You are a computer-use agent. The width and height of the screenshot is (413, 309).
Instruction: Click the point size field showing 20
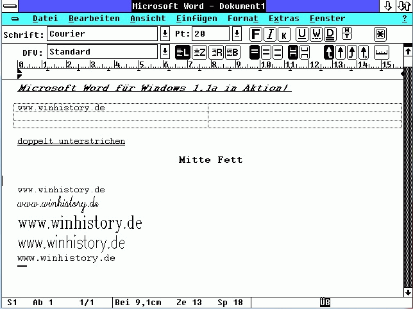[x=211, y=34]
